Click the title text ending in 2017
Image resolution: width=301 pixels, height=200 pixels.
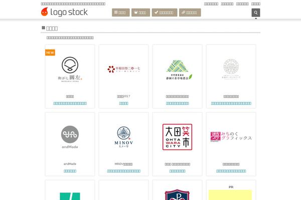click(123, 96)
